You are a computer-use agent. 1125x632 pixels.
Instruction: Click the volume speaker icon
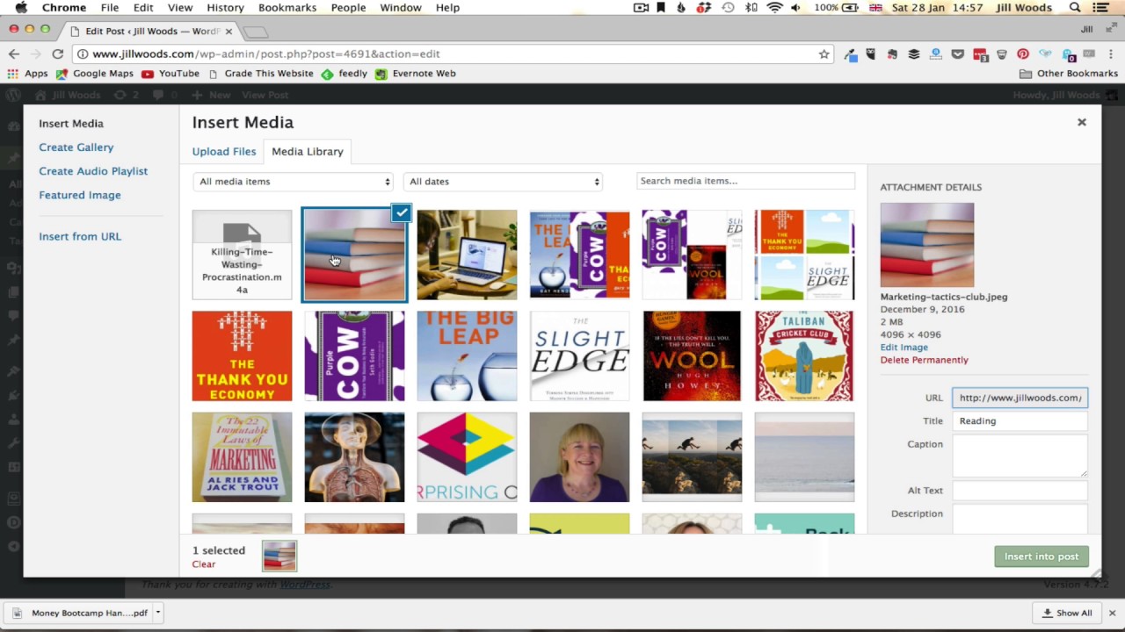click(796, 8)
